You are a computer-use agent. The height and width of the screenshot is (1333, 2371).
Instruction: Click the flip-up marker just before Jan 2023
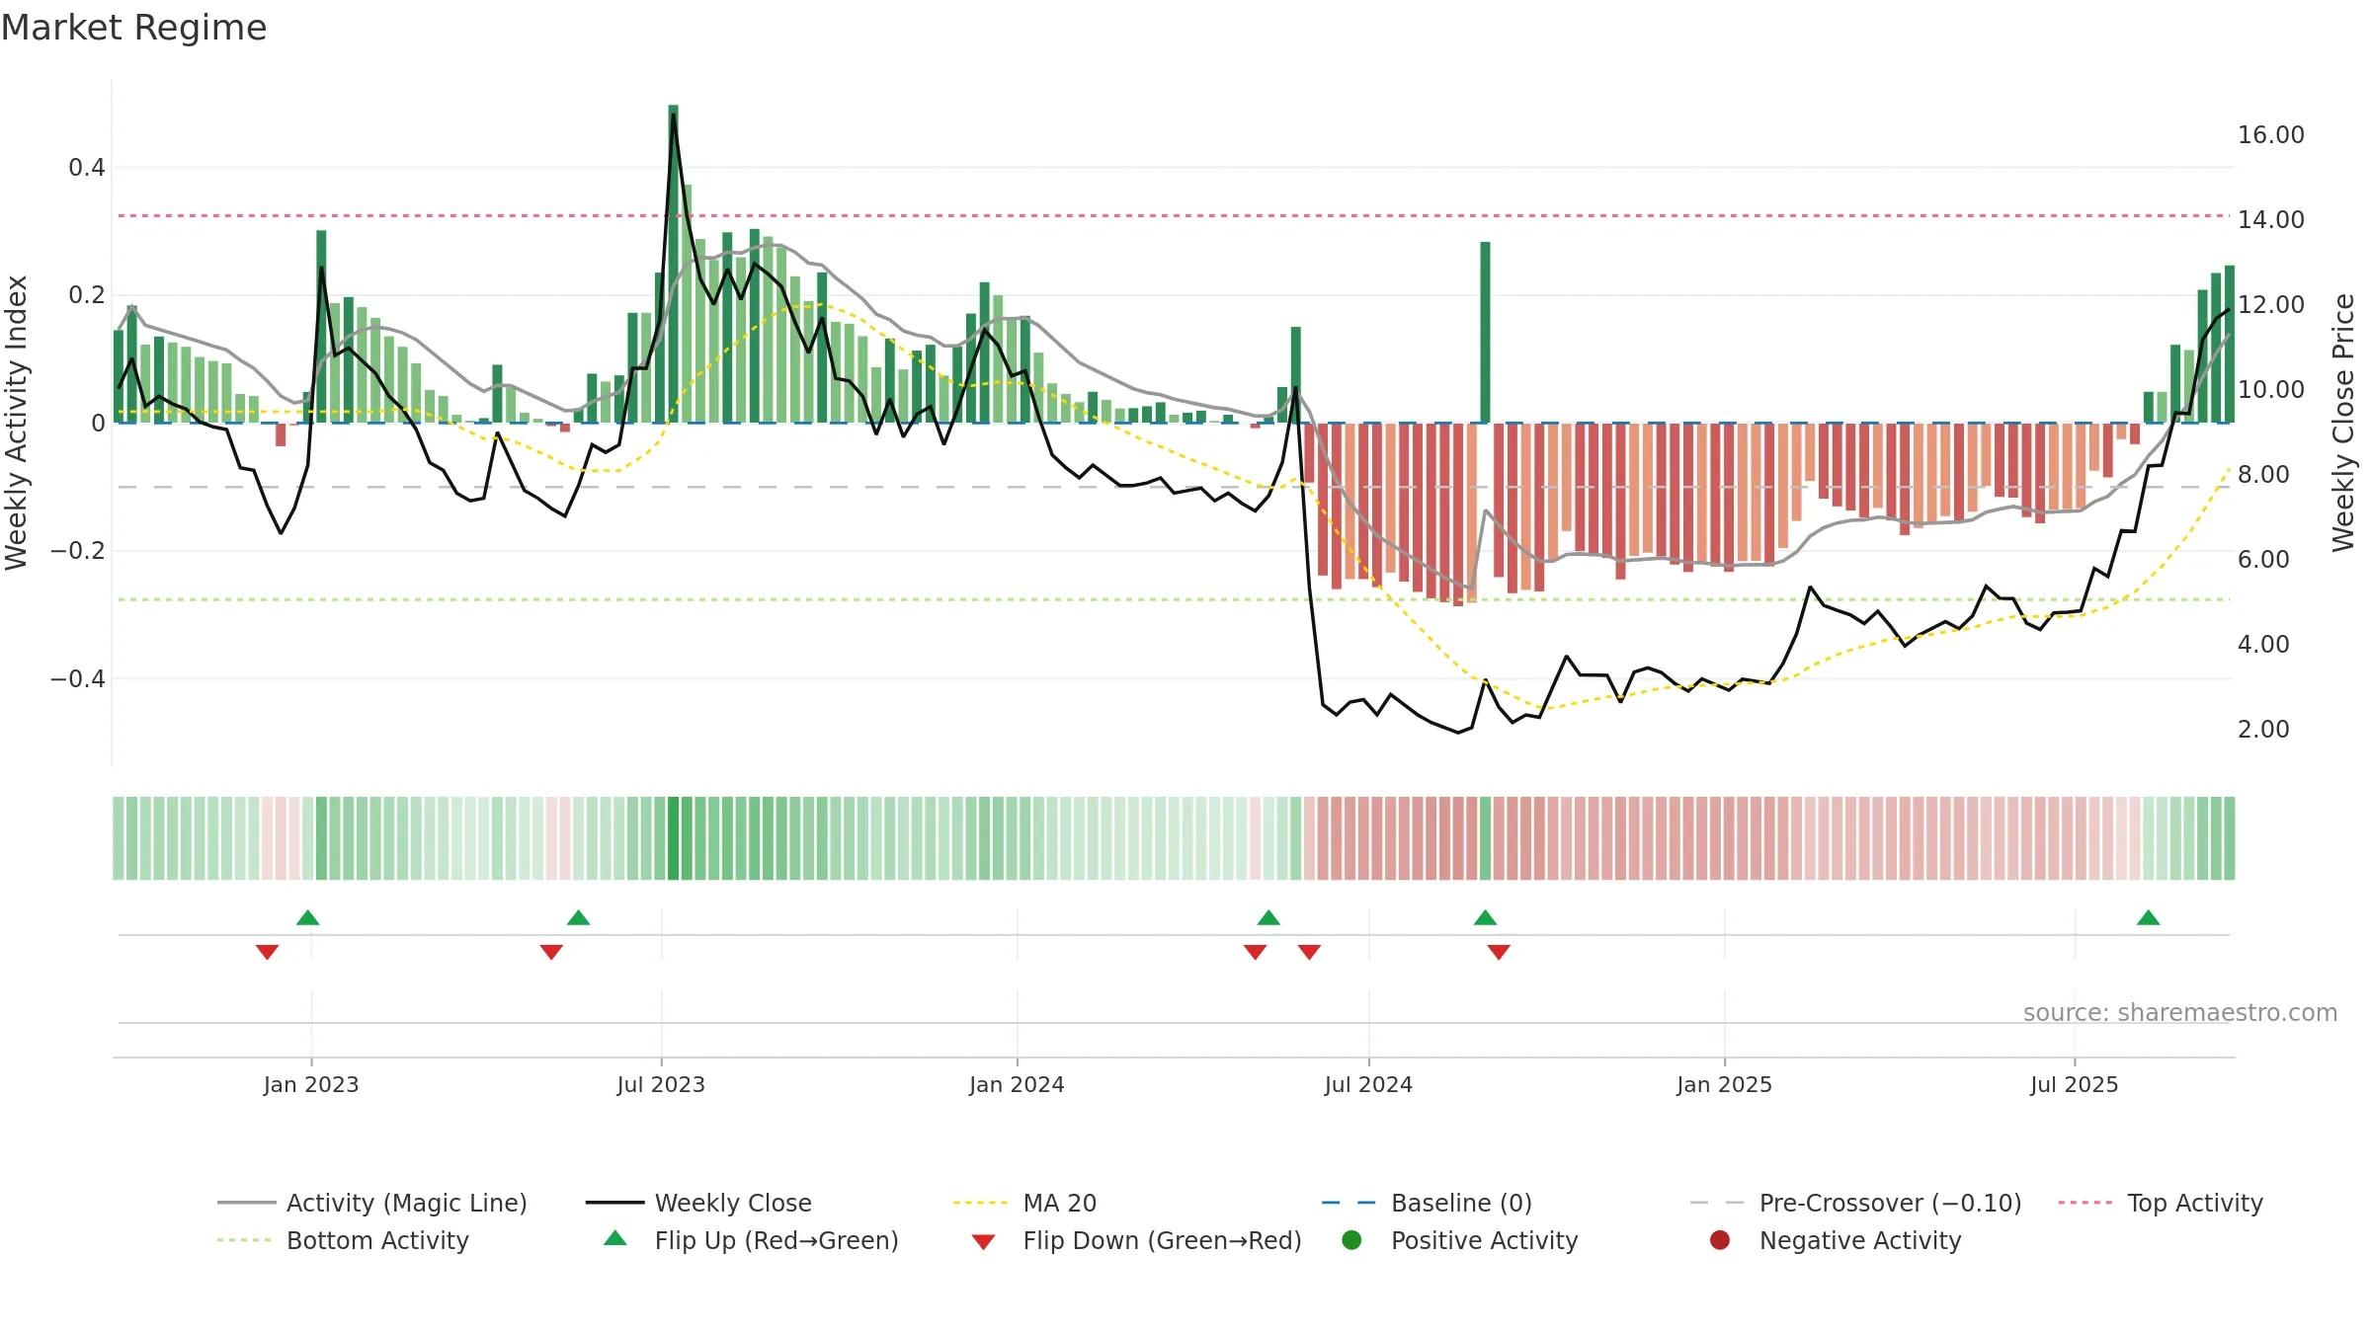click(308, 917)
